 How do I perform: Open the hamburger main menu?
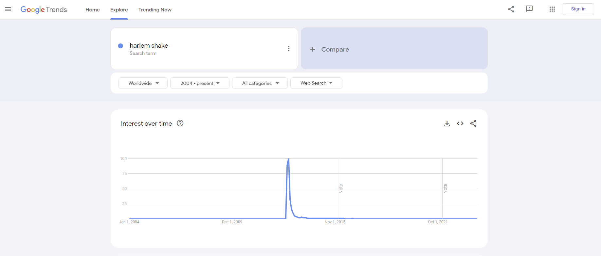click(x=8, y=9)
